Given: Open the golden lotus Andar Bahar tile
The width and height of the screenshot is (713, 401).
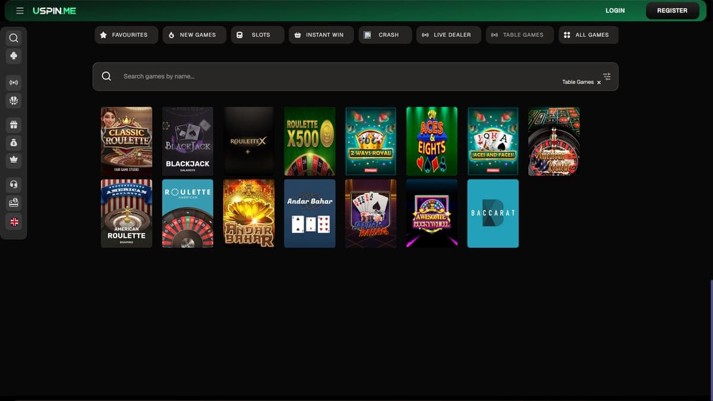Looking at the screenshot, I should pos(248,213).
